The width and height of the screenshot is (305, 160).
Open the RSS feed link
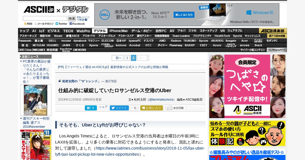click(x=28, y=24)
